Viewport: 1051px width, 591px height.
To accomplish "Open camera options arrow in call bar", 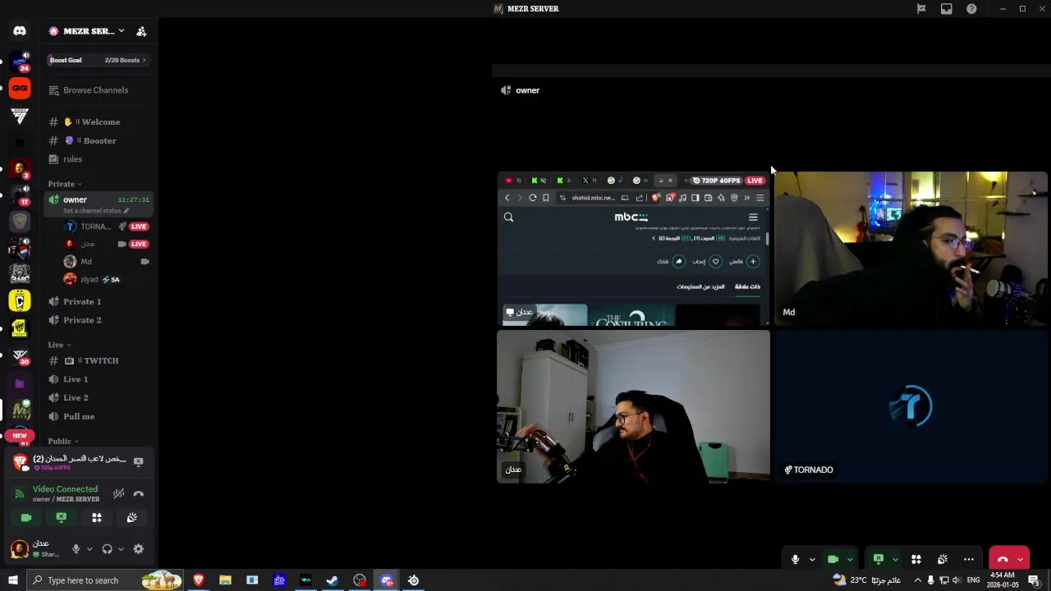I will pyautogui.click(x=850, y=560).
